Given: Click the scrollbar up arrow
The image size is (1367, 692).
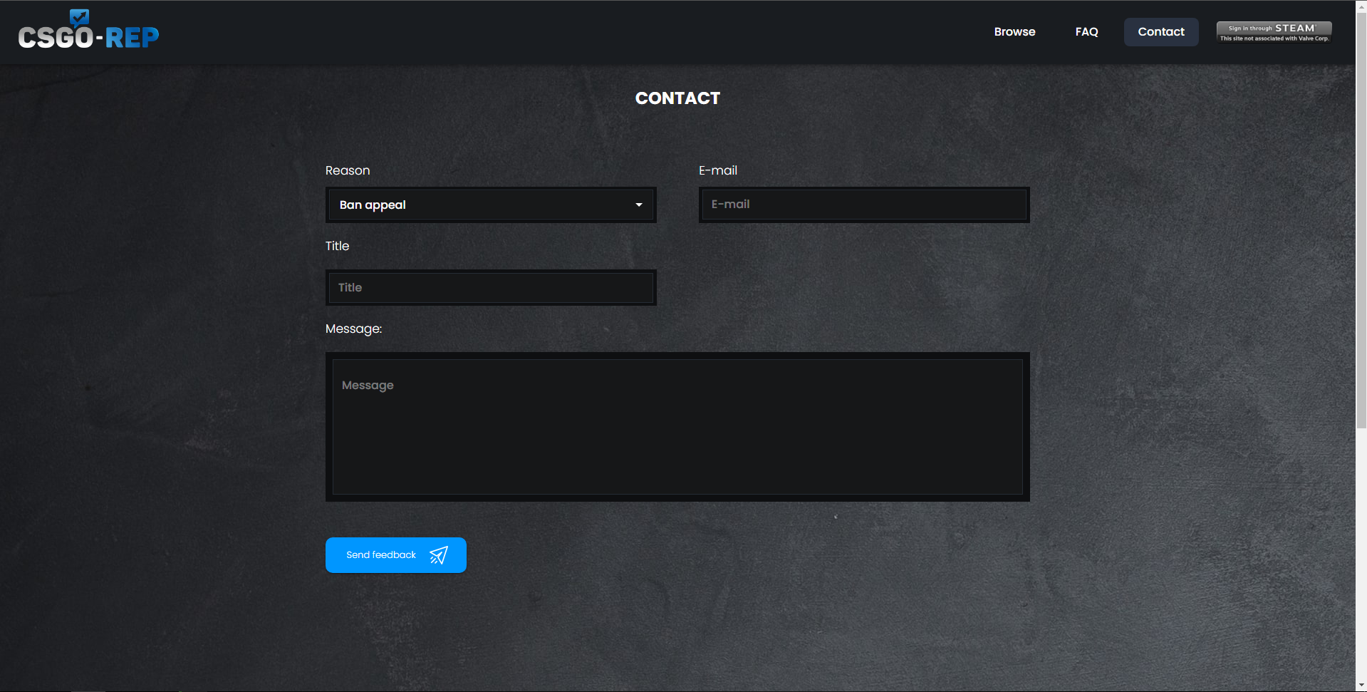Looking at the screenshot, I should 1361,6.
